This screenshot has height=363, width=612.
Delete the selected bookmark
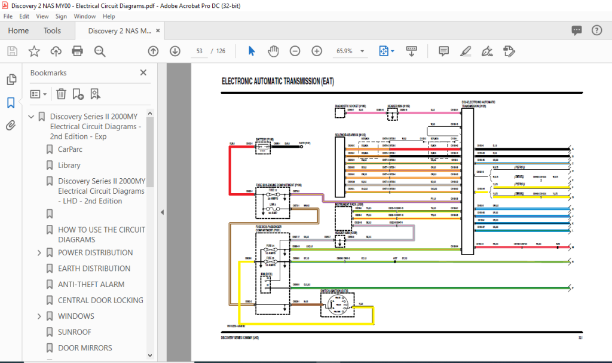click(x=61, y=94)
